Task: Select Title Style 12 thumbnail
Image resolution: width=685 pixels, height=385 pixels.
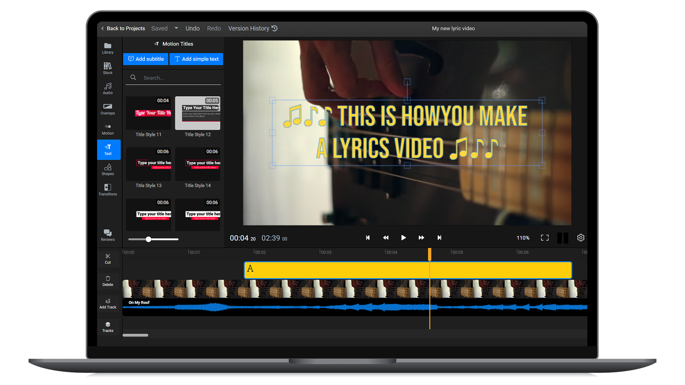Action: click(x=198, y=113)
